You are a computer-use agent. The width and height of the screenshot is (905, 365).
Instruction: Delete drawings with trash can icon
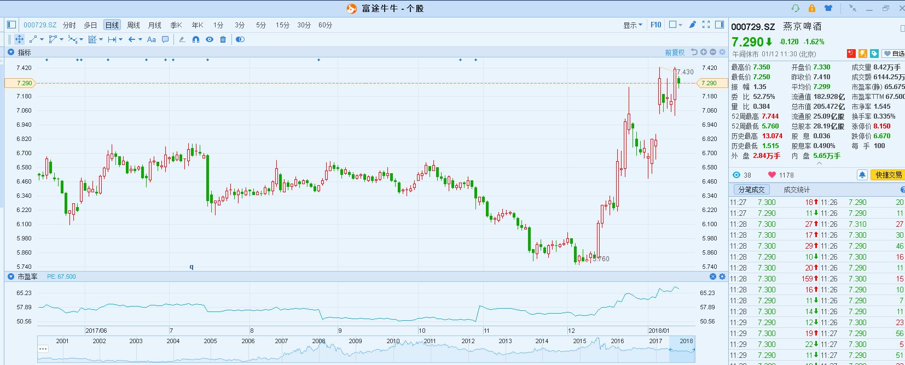tap(223, 39)
